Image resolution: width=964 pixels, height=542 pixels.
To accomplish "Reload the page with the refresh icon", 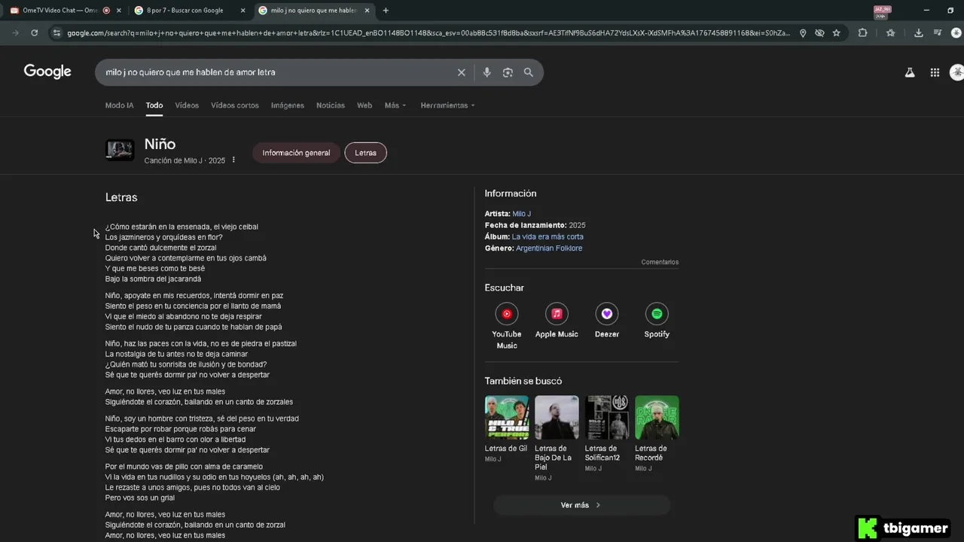I will (x=34, y=33).
